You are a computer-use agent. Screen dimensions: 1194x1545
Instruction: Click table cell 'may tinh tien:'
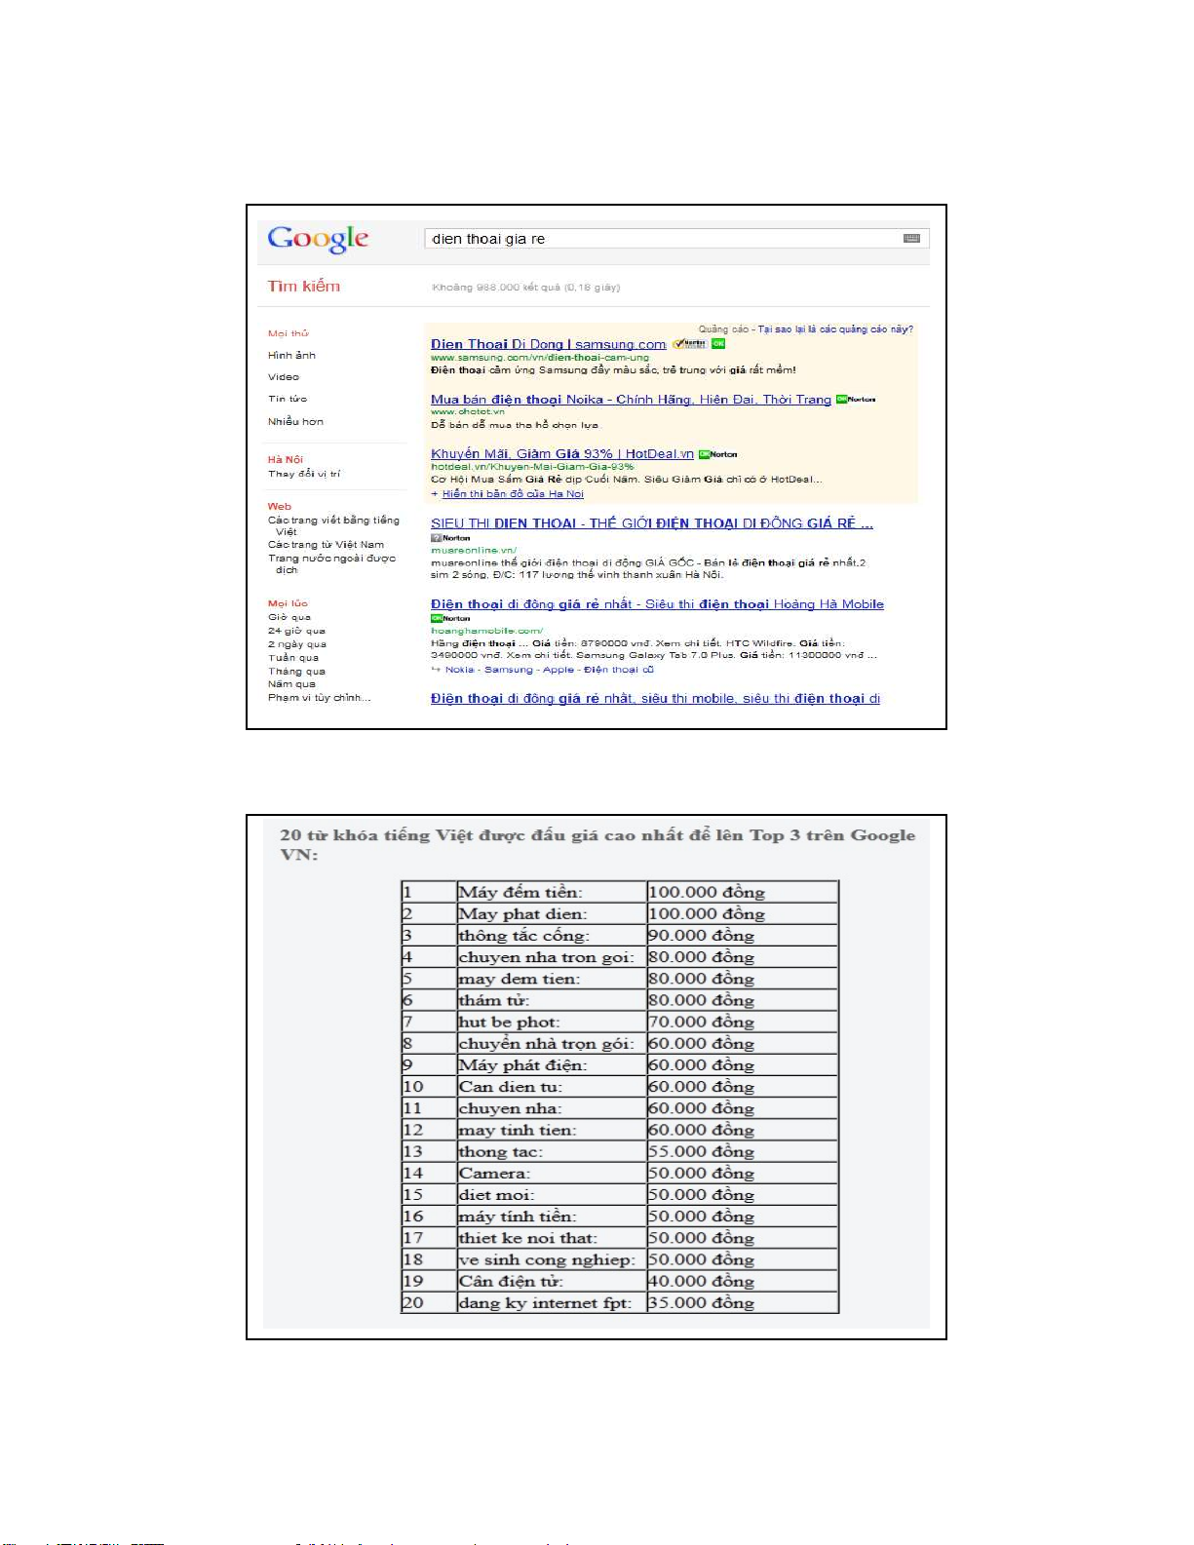552,1130
